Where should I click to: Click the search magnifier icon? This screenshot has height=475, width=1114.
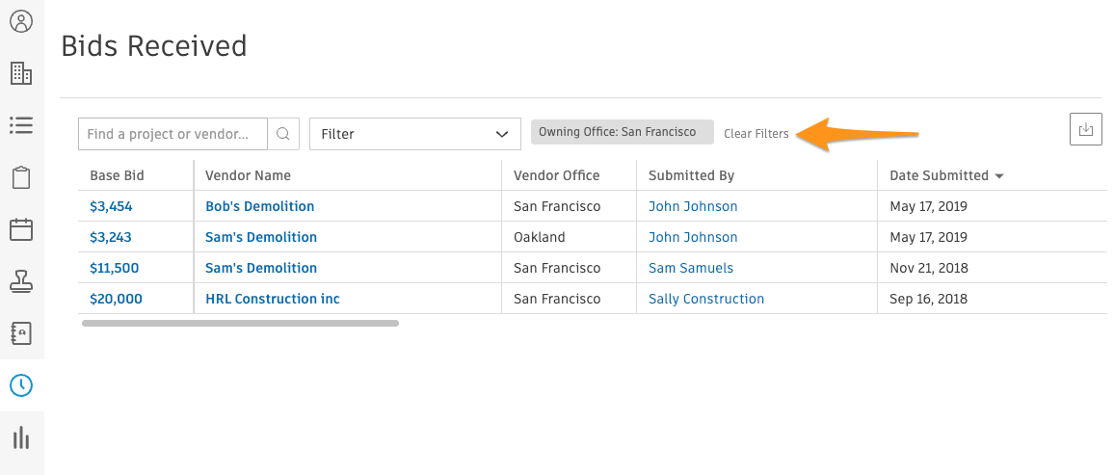point(283,134)
